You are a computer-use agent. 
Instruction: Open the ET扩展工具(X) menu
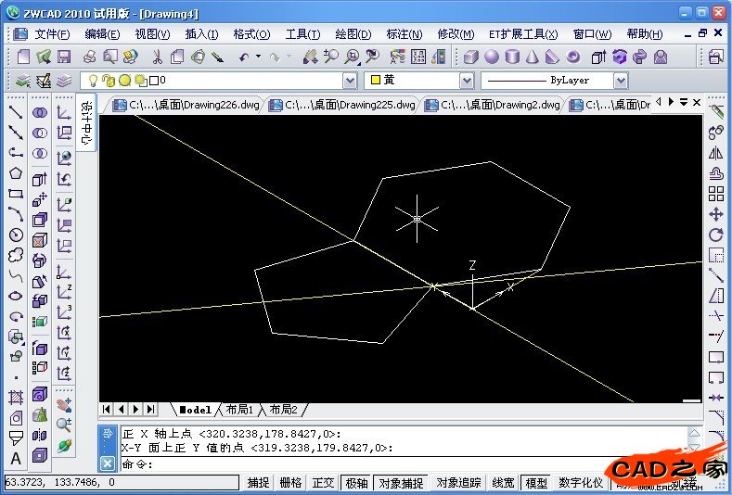coord(523,34)
